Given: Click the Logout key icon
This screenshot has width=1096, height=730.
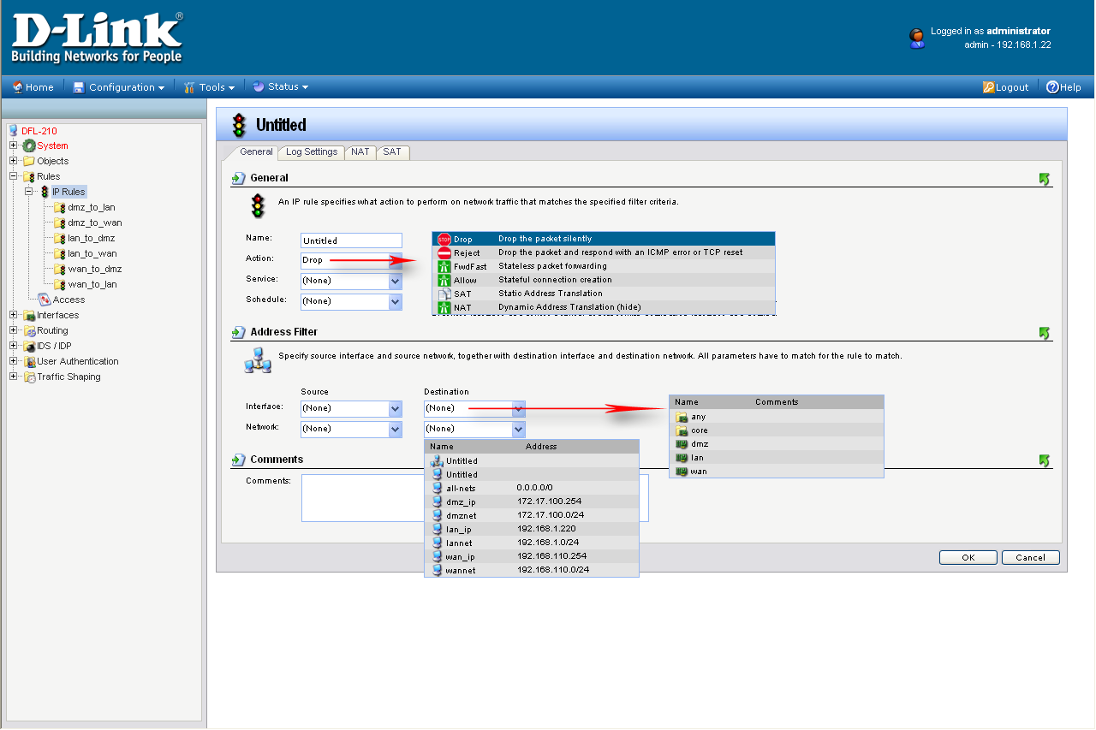Looking at the screenshot, I should [988, 87].
